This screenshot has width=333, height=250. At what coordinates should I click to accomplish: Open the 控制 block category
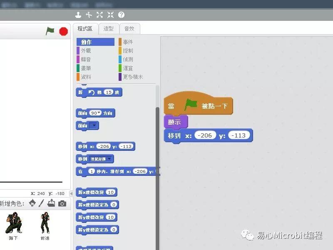click(x=128, y=51)
